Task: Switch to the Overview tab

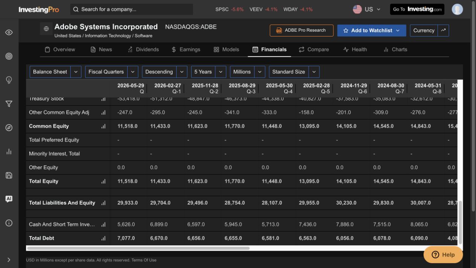Action: point(59,49)
